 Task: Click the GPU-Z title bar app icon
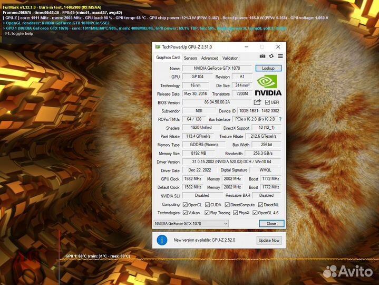pos(158,47)
